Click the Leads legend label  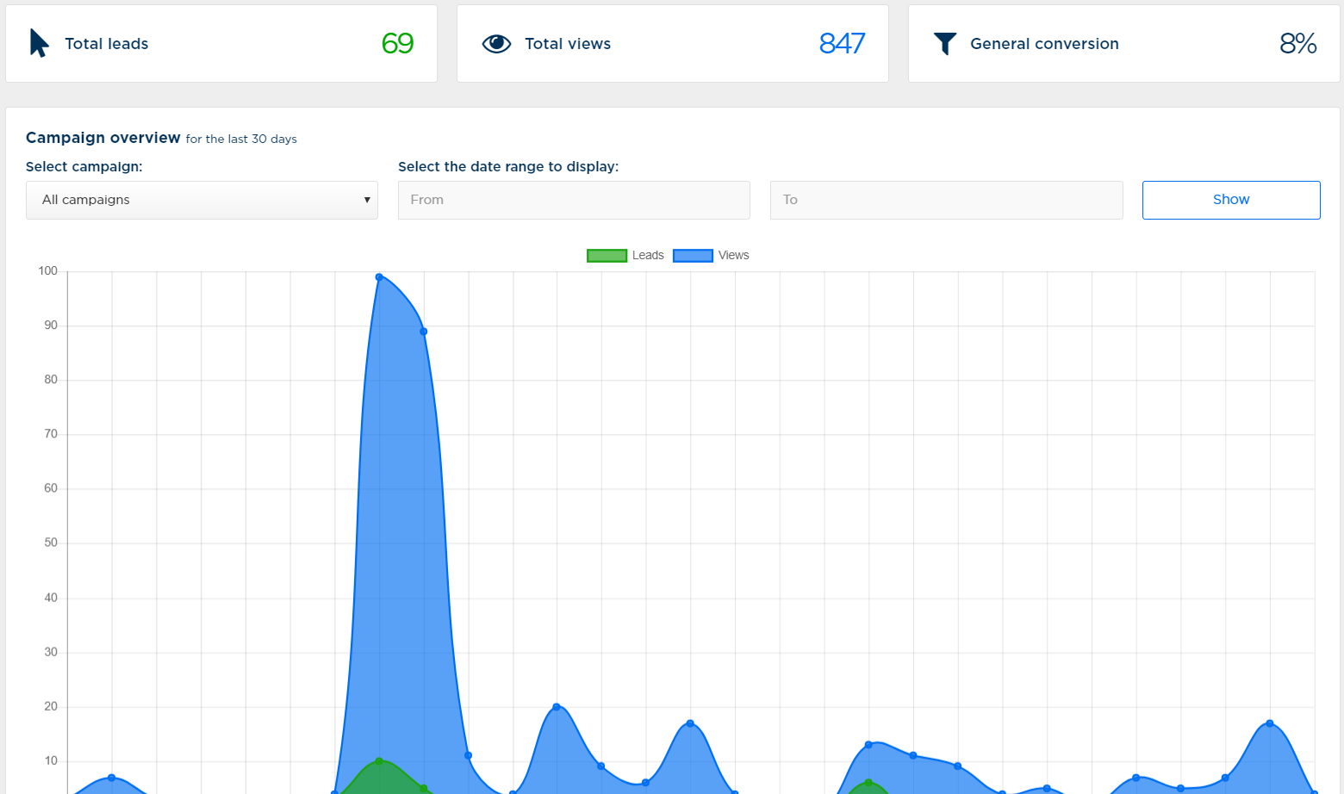point(648,256)
